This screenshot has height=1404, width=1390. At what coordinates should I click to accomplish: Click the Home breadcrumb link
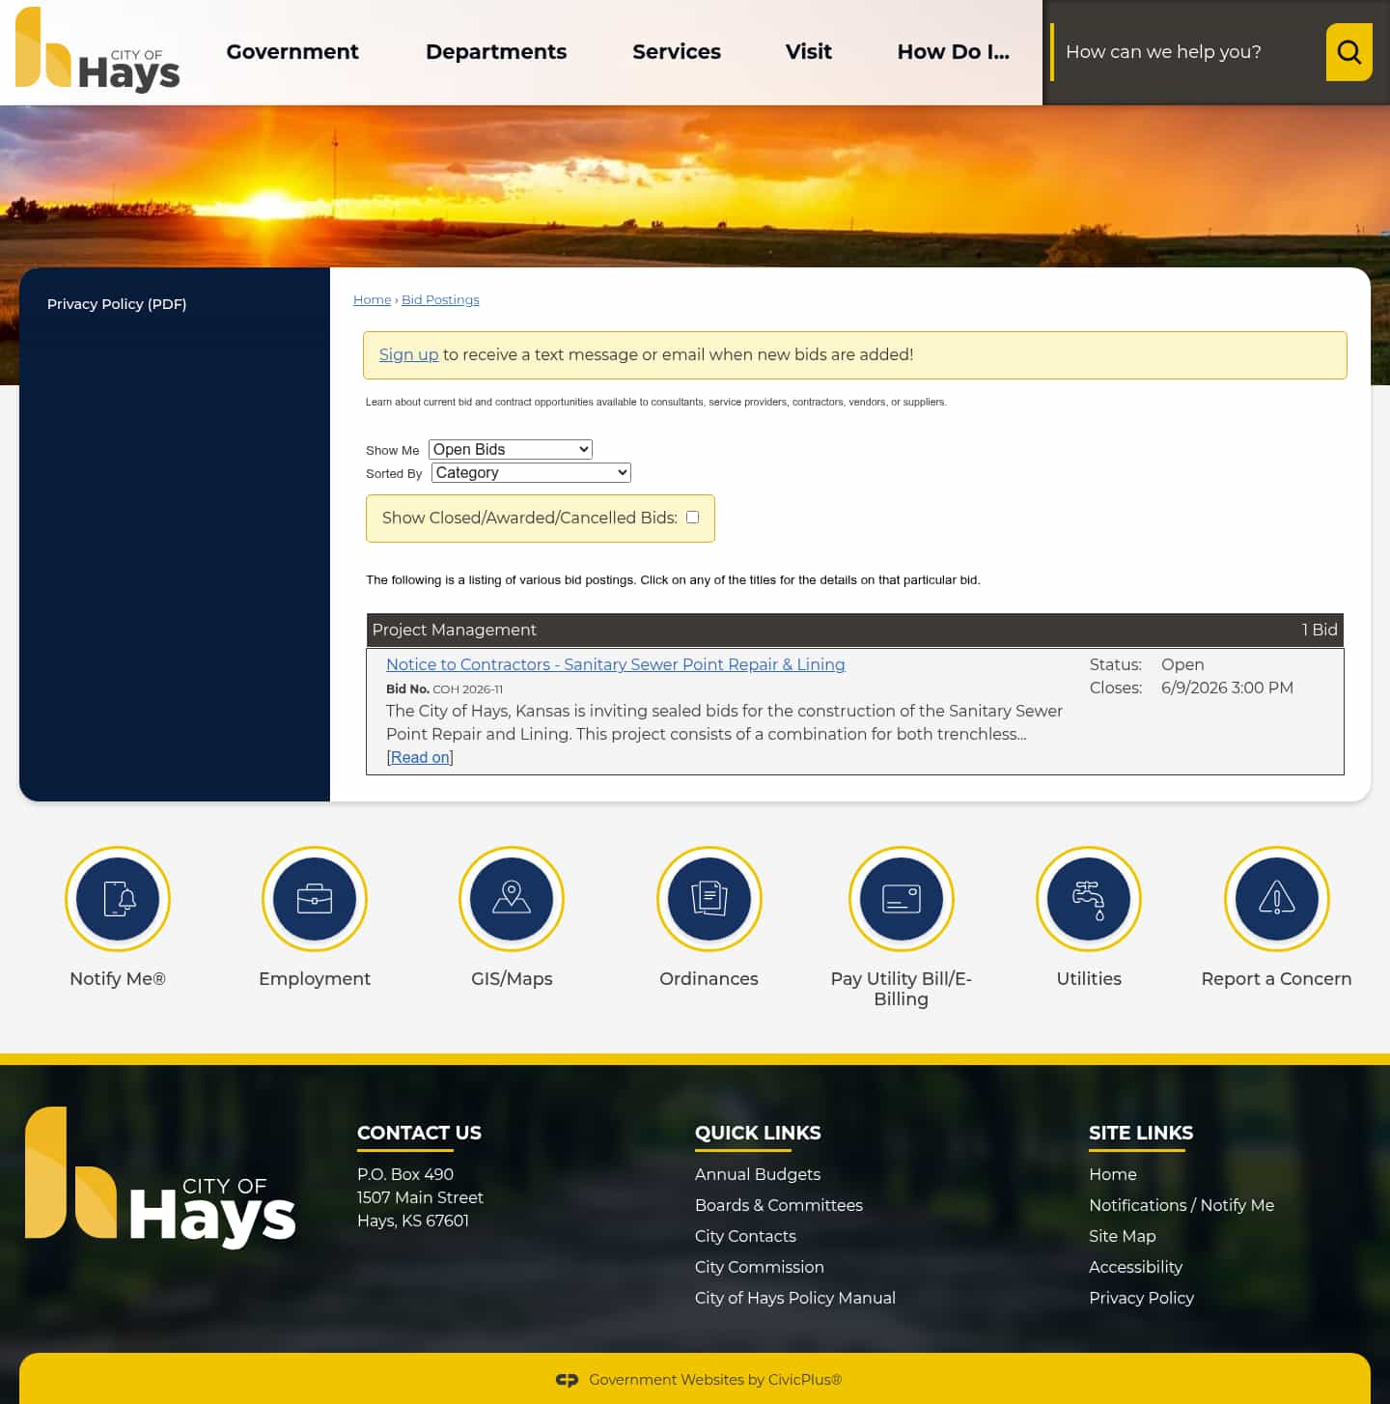[x=373, y=300]
